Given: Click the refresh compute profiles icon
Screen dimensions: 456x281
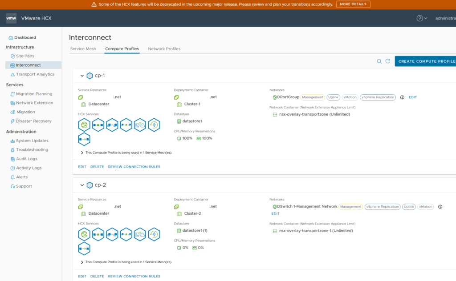Looking at the screenshot, I should tap(388, 61).
